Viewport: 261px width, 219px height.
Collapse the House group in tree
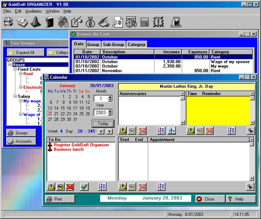(x=10, y=65)
